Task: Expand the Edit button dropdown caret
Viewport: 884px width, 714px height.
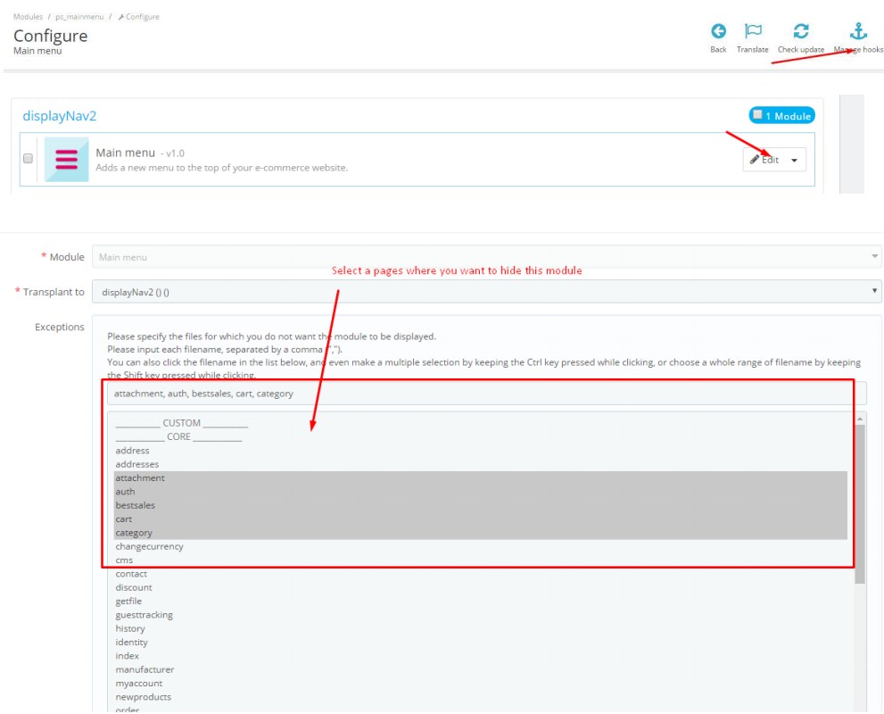Action: coord(794,161)
